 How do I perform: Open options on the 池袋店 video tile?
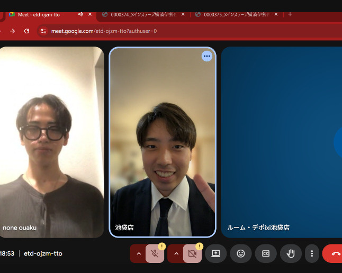tap(206, 56)
